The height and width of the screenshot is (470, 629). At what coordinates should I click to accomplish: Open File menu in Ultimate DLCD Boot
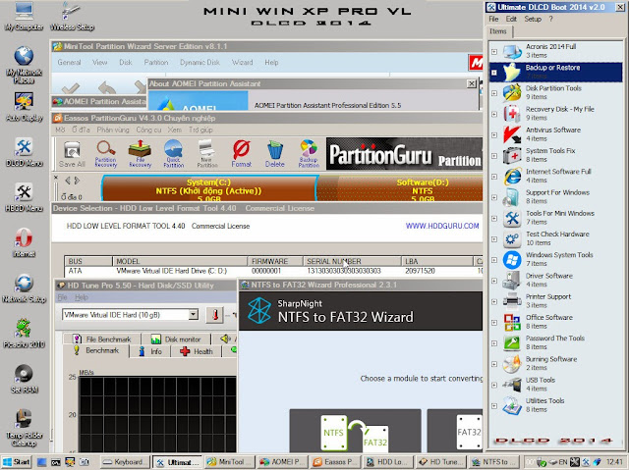[x=493, y=19]
